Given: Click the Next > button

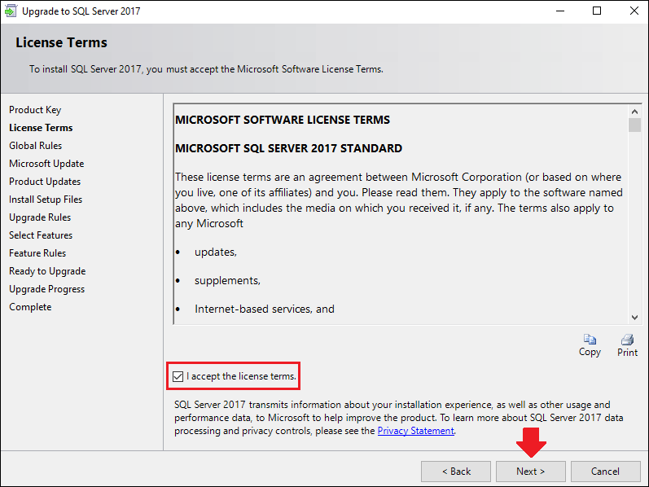Looking at the screenshot, I should click(x=531, y=472).
